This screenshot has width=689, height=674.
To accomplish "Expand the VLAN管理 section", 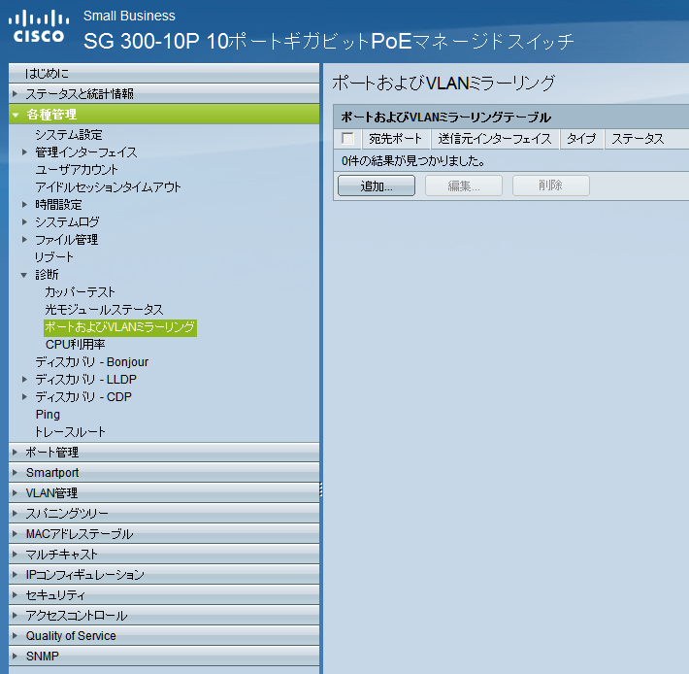I will coord(164,492).
